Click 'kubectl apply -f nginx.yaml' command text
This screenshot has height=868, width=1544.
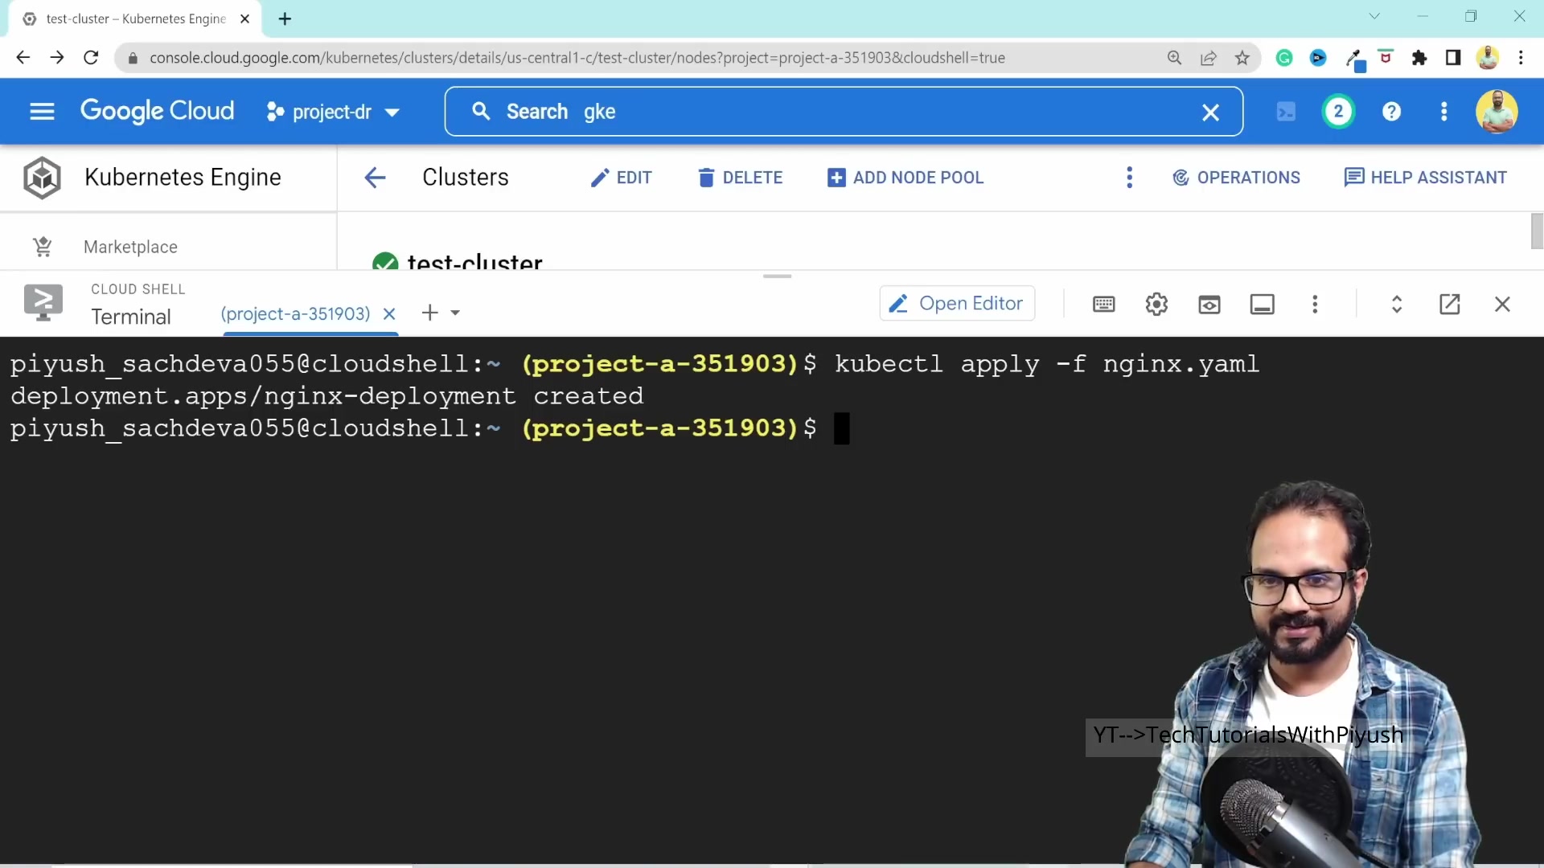tap(1046, 364)
